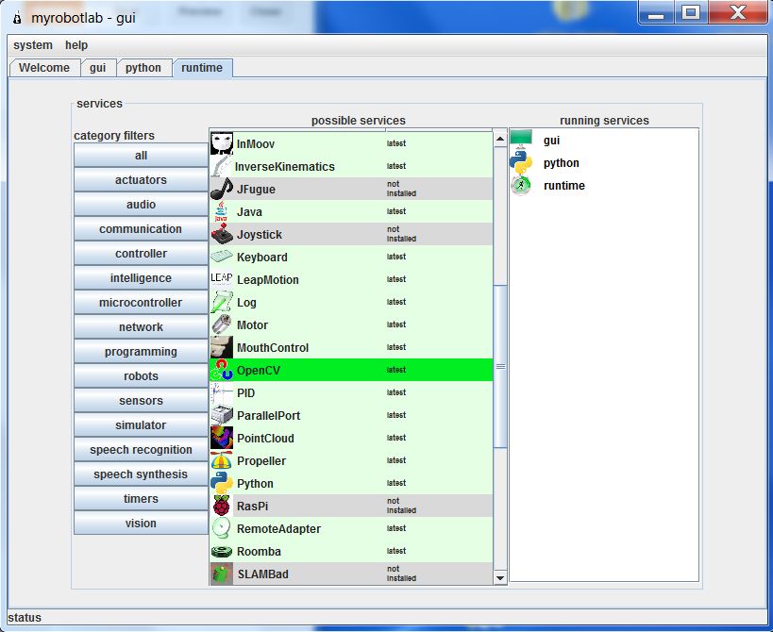Filter by speech synthesis category
This screenshot has width=773, height=632.
[141, 474]
